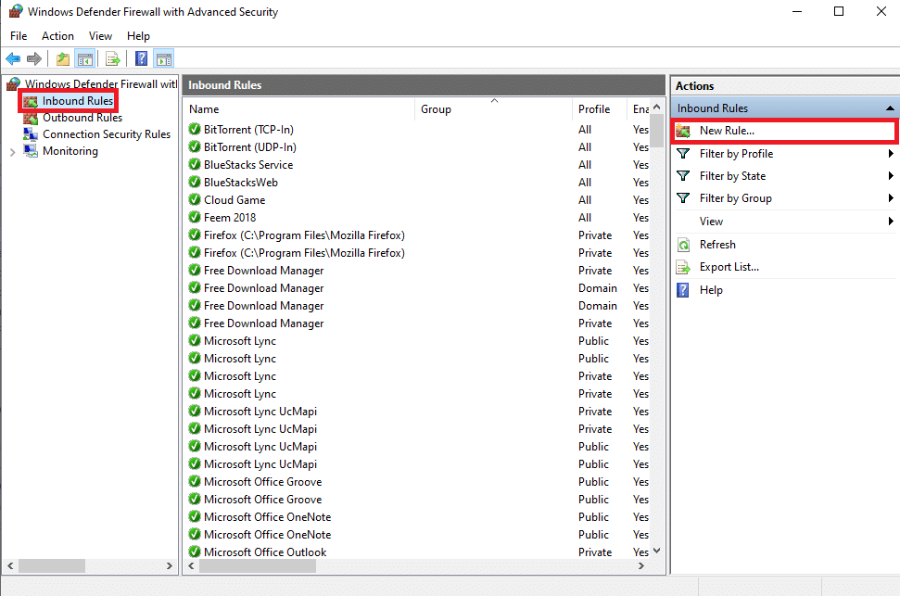Click the rules list horizontal scrollbar thumb
Screen dimensions: 900x596
tap(257, 566)
